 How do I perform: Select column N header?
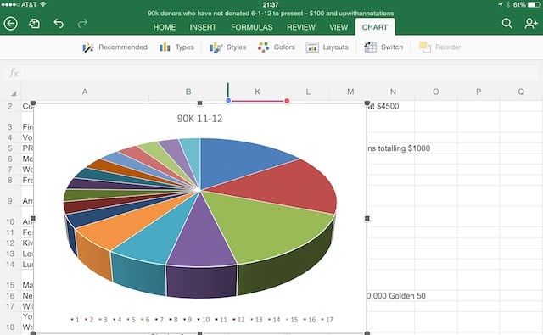(x=393, y=92)
